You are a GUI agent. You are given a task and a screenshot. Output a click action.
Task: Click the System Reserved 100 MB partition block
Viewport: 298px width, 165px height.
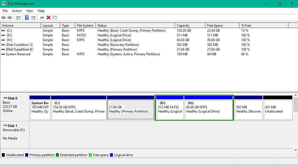[40, 107]
